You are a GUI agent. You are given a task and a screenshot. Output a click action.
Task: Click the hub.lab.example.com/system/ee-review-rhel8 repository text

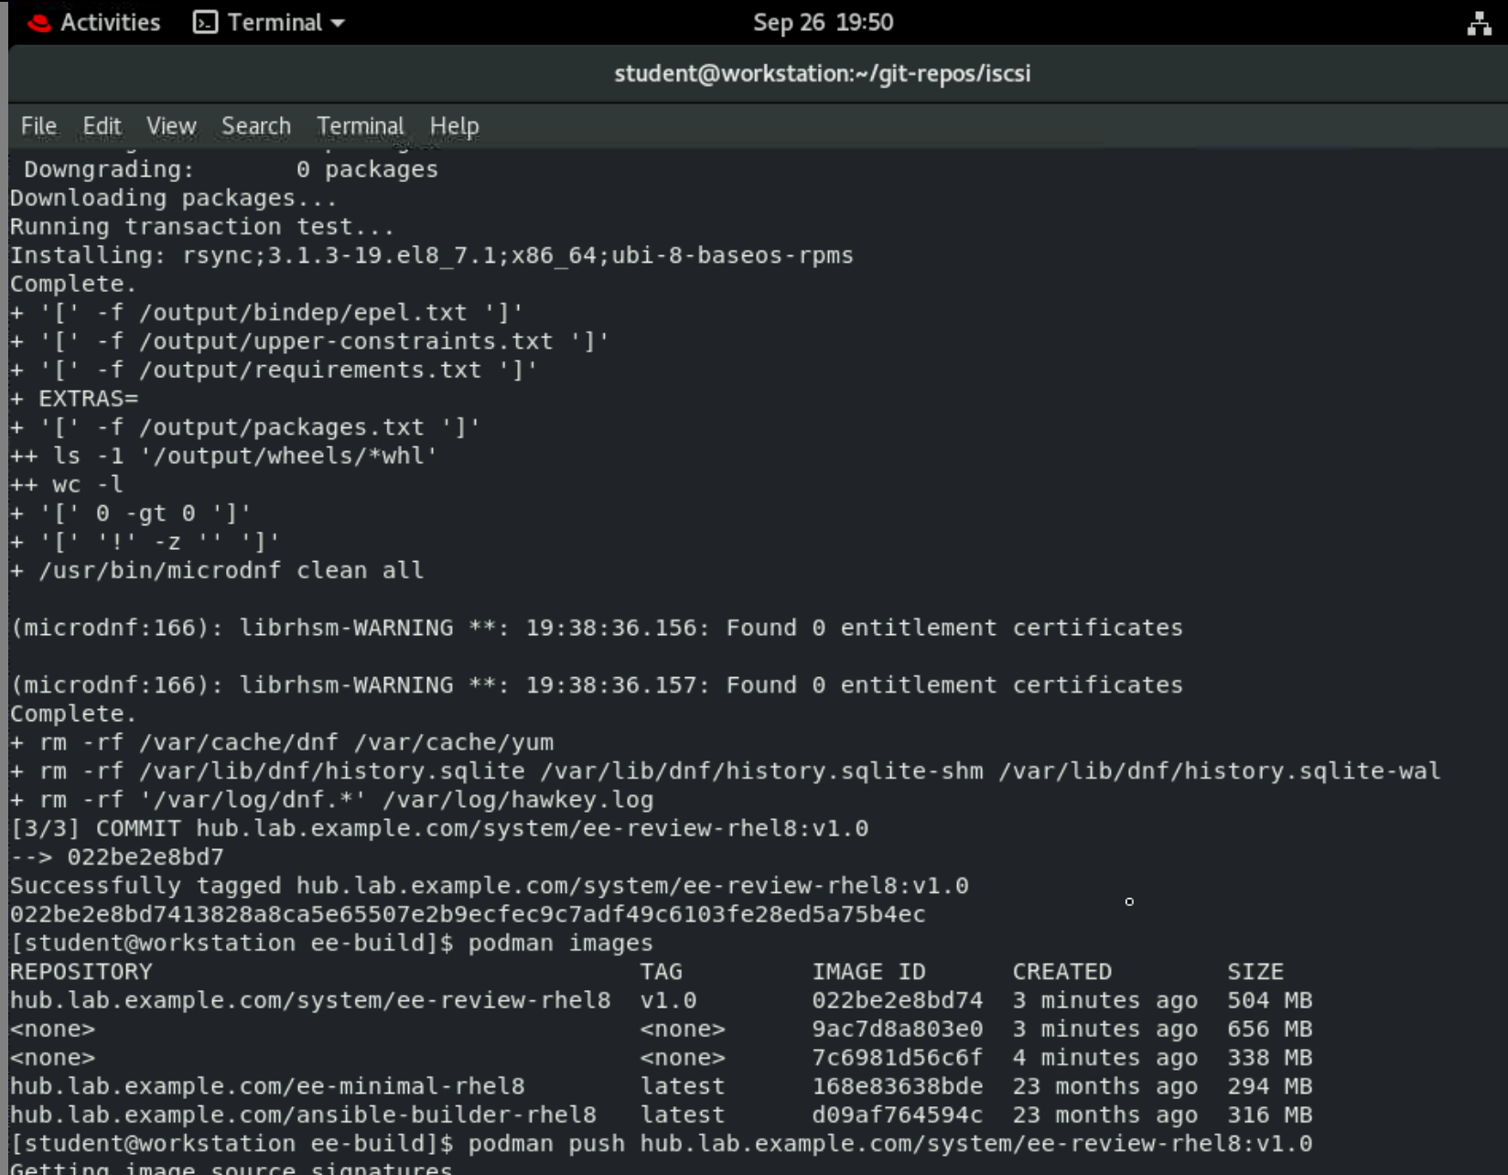(x=311, y=1000)
